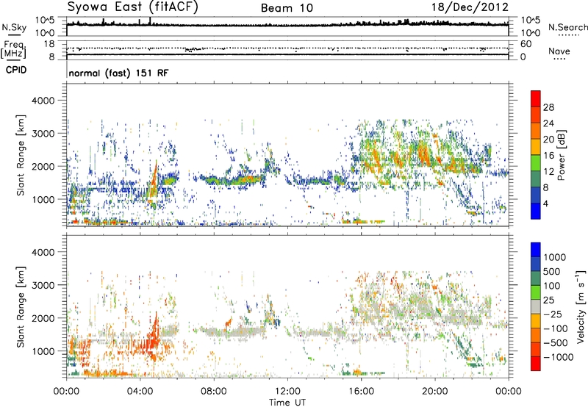Select the "normal (fast) 151 RF" mode text
588x407 pixels.
click(118, 73)
